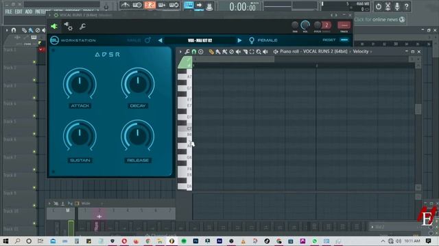
Task: Select the Mute tool in piano roll
Action: [238, 52]
